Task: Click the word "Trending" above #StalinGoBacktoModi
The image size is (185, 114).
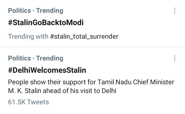Action: tap(50, 11)
